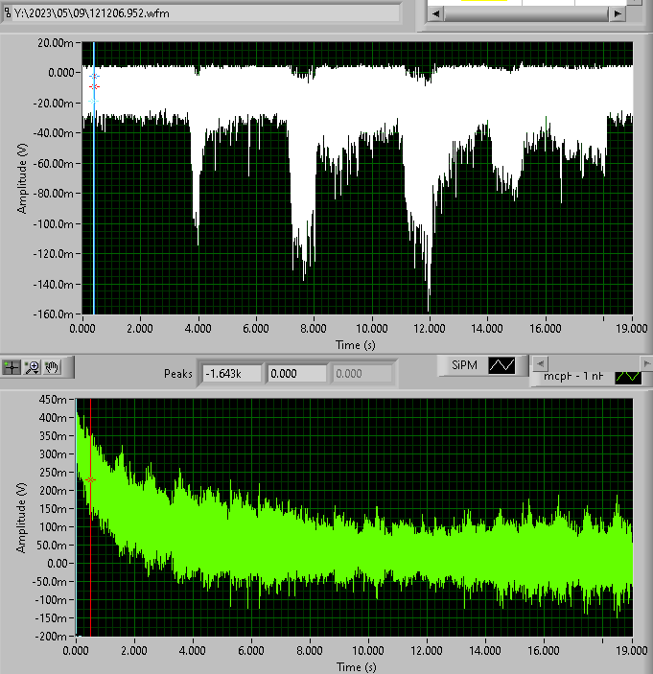Click the cyan cursor marker near -20.00m
This screenshot has height=674, width=653.
click(94, 102)
